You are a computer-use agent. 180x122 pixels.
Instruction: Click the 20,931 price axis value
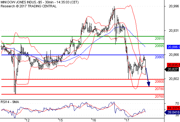click(x=174, y=30)
